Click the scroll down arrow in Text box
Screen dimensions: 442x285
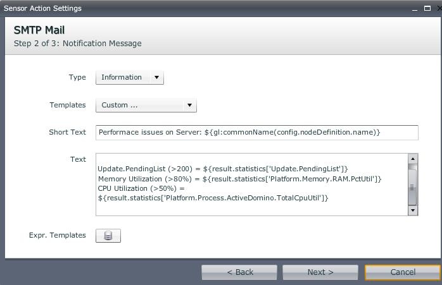click(412, 210)
